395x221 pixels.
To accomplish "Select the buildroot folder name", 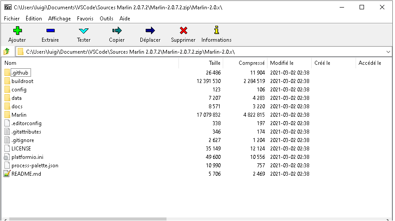I will tap(23, 81).
